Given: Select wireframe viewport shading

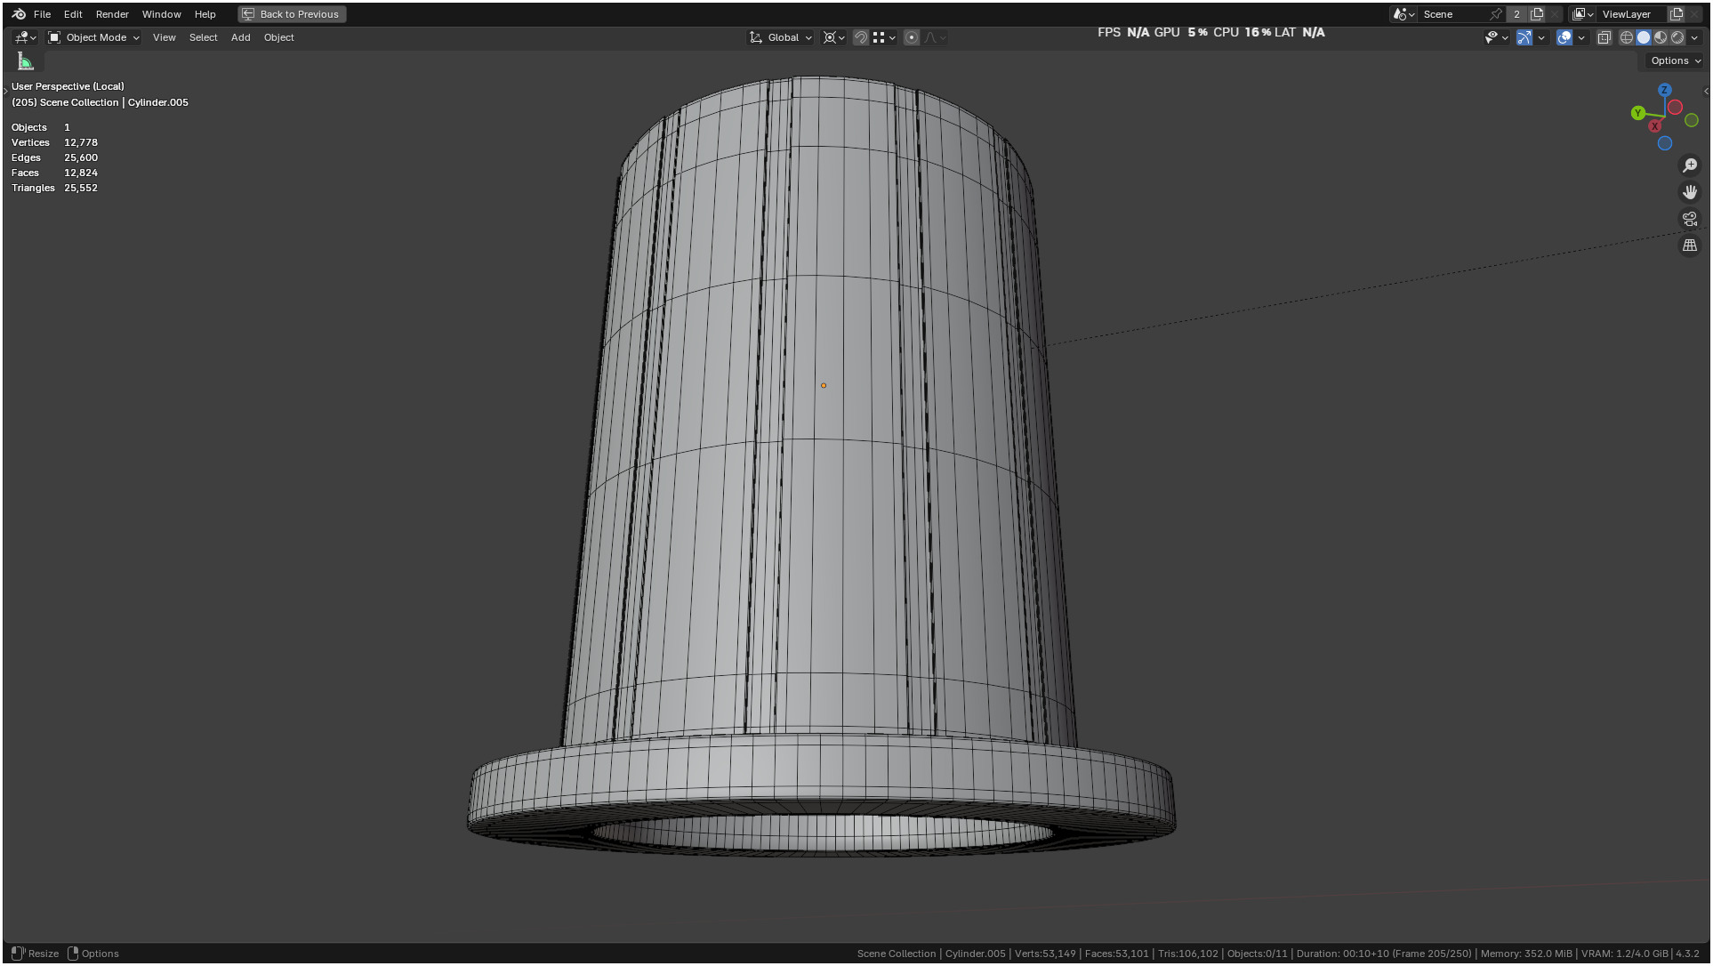Looking at the screenshot, I should [x=1627, y=37].
